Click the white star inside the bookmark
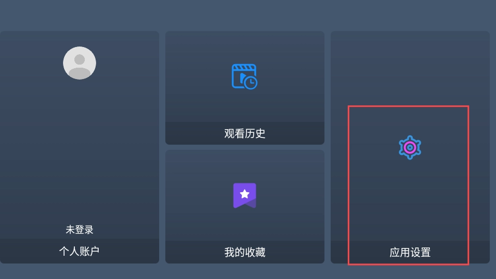Image resolution: width=496 pixels, height=279 pixels. click(x=244, y=194)
